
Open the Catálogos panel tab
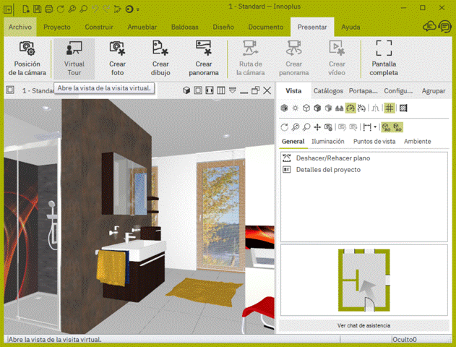pos(328,91)
